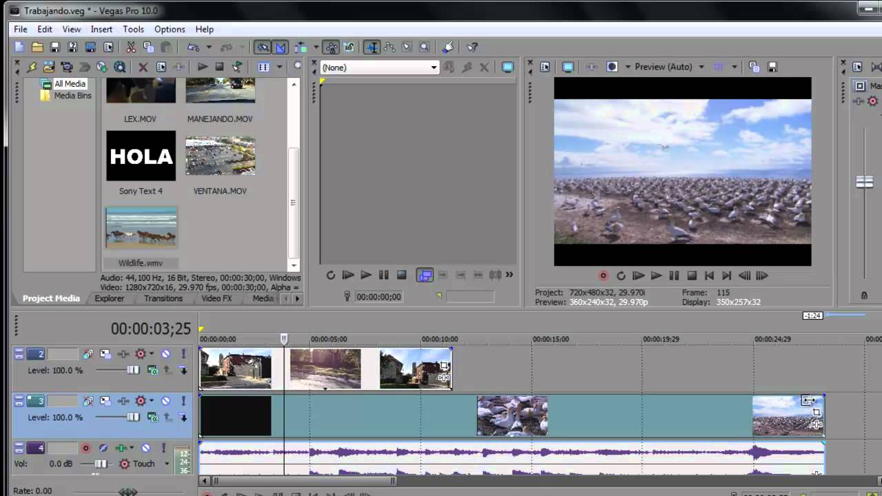882x496 pixels.
Task: Mute video track 2
Action: (x=165, y=354)
